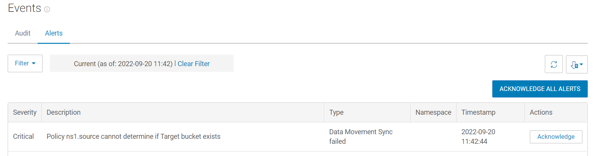The image size is (597, 156).
Task: Open the export download dropdown icon
Action: point(577,64)
